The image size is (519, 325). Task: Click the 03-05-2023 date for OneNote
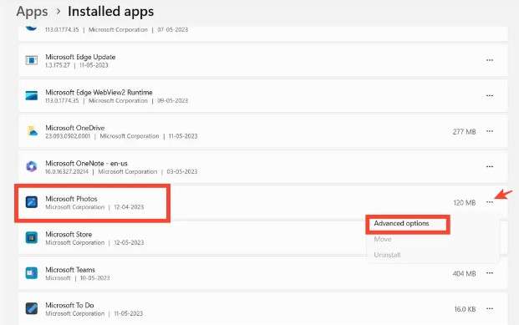181,171
